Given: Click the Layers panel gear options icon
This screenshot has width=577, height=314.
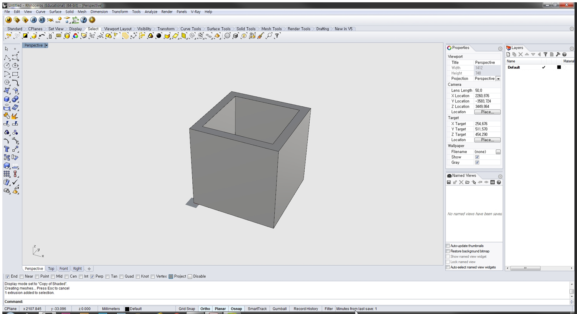Looking at the screenshot, I should [x=572, y=49].
